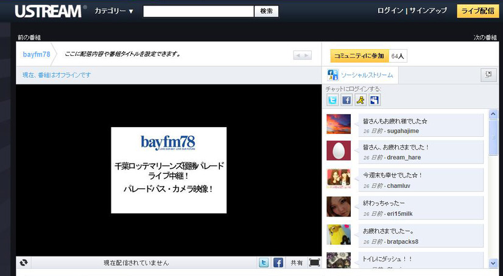Focus the search input field
The image size is (503, 276).
199,11
